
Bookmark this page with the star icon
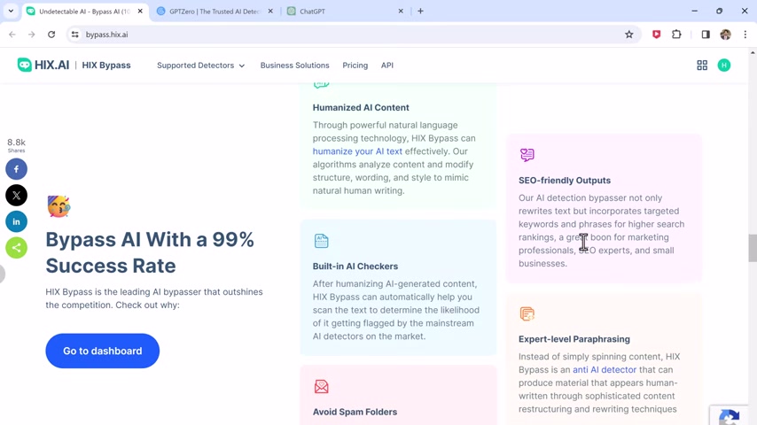point(628,35)
